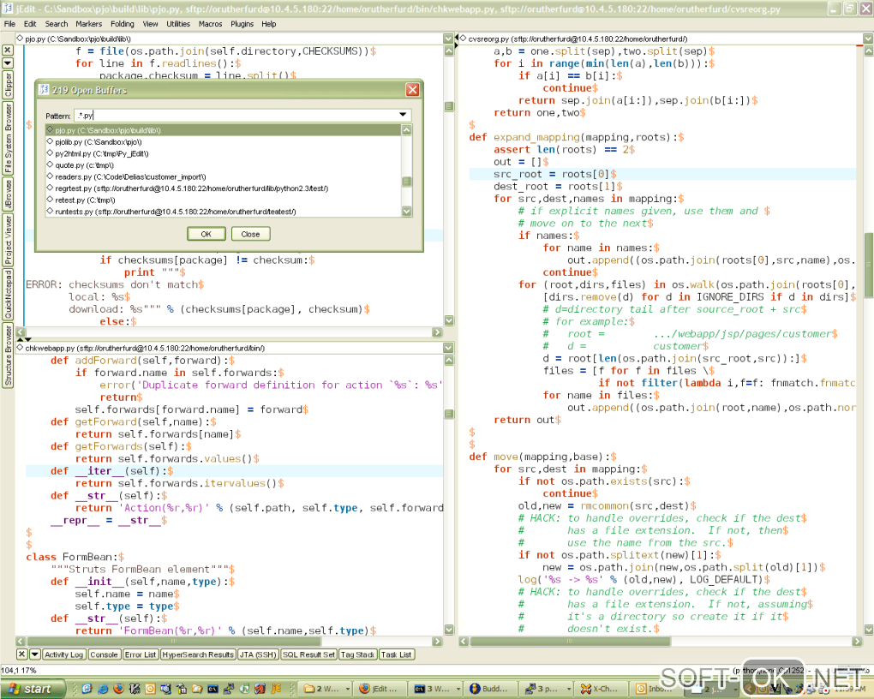Open the Windows Start menu
This screenshot has height=699, width=874.
[x=32, y=689]
